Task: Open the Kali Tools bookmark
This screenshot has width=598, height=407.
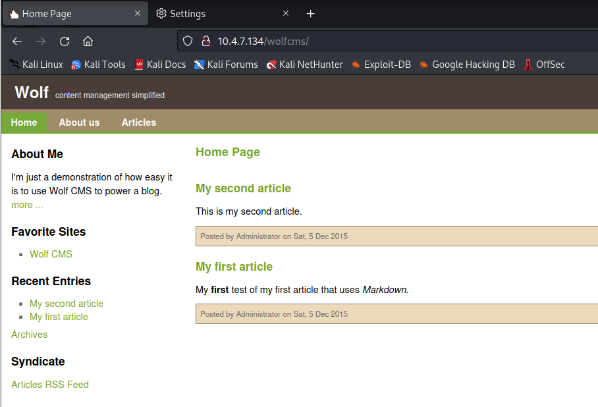Action: pos(98,65)
